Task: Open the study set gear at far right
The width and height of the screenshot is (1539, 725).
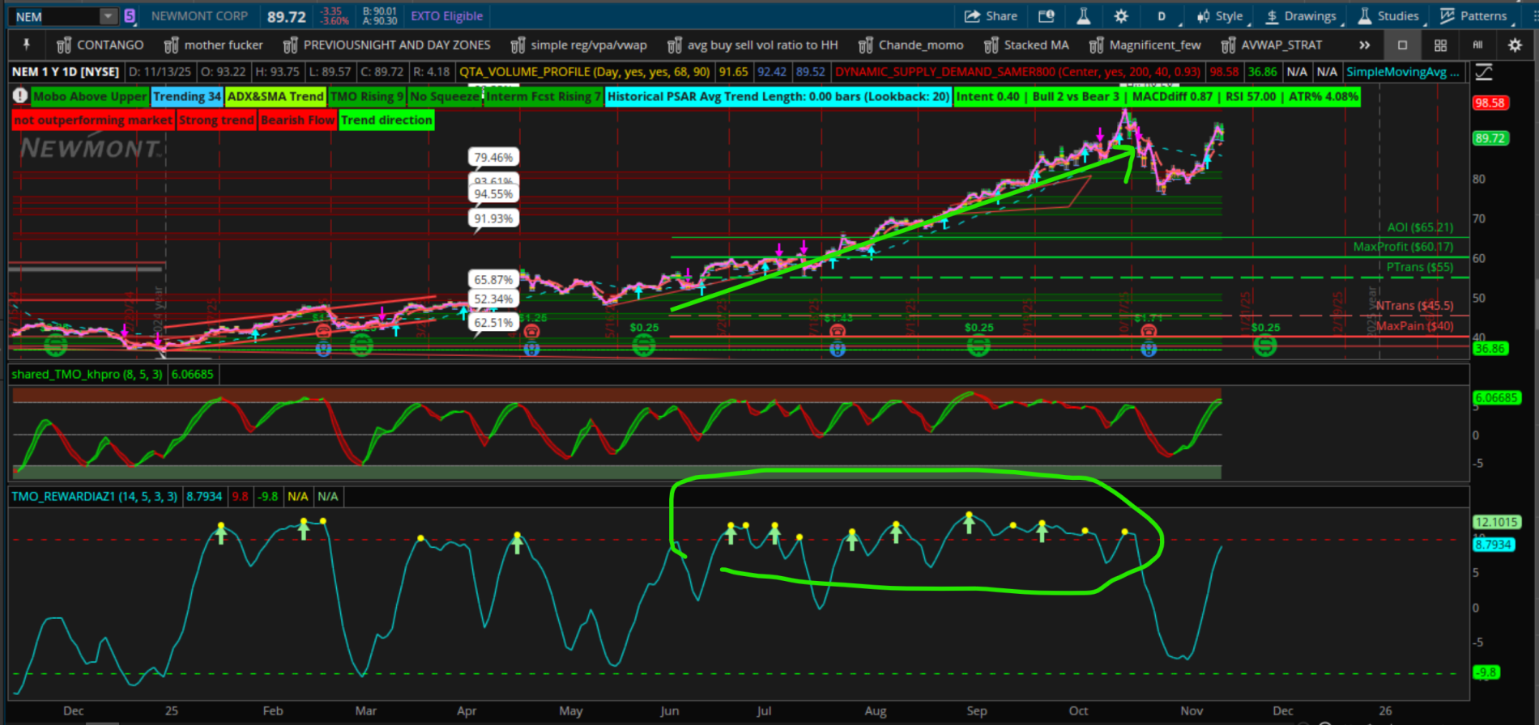Action: pos(1515,45)
